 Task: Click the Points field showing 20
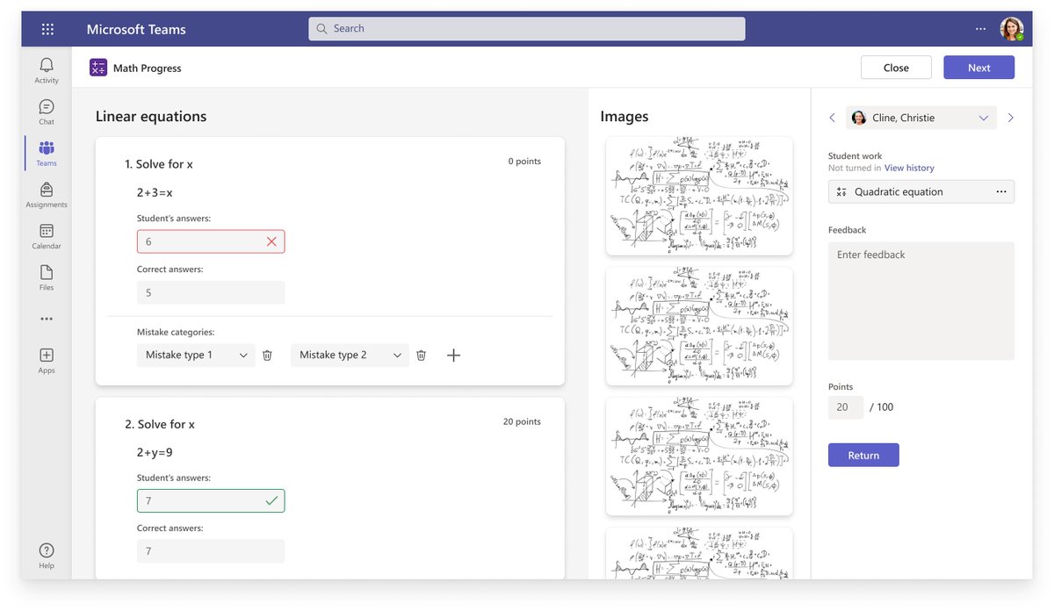tap(846, 407)
